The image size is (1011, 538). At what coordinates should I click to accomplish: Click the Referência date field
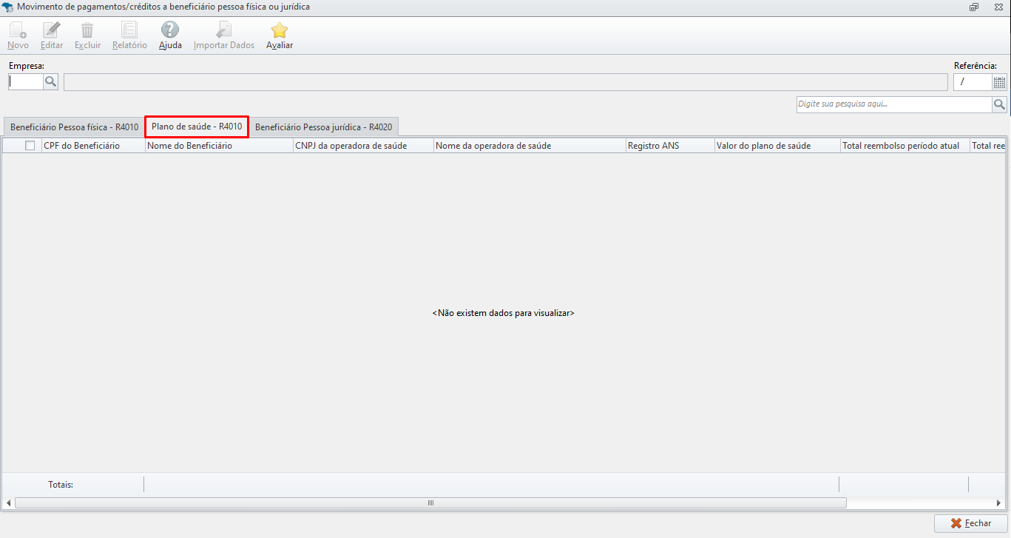973,82
